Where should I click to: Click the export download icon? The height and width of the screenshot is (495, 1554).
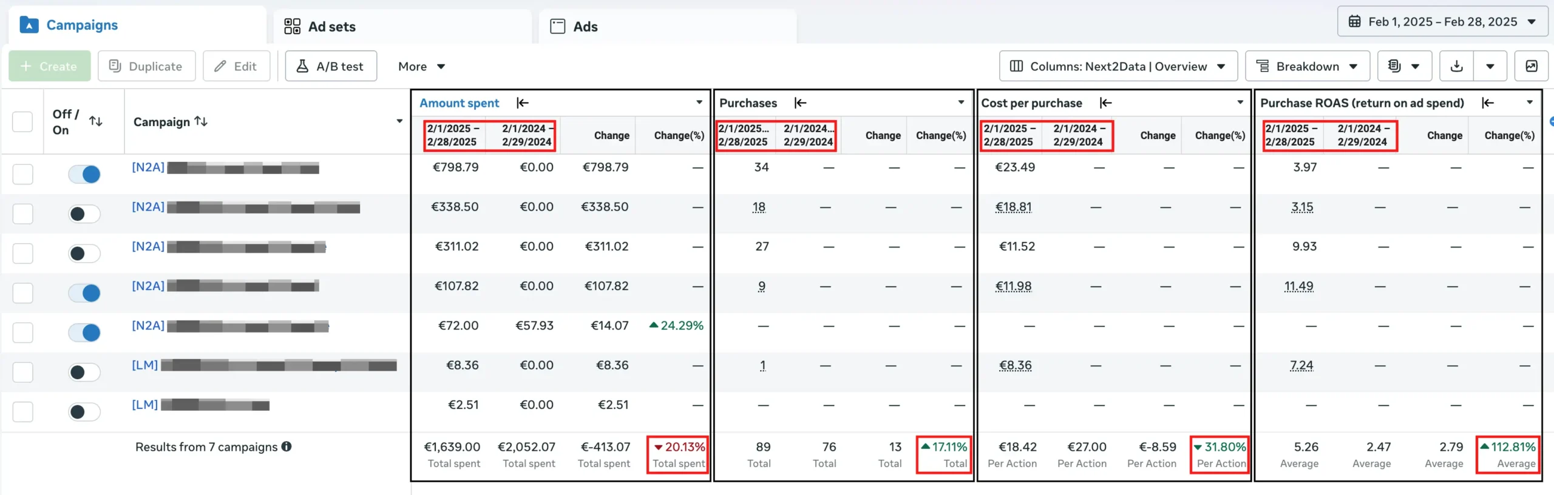[x=1456, y=66]
